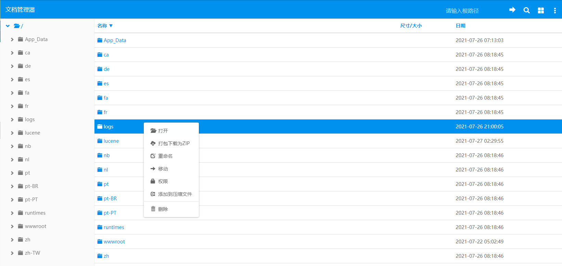The image size is (562, 266).
Task: Choose 打包下载为ZIP from context menu
Action: point(174,143)
